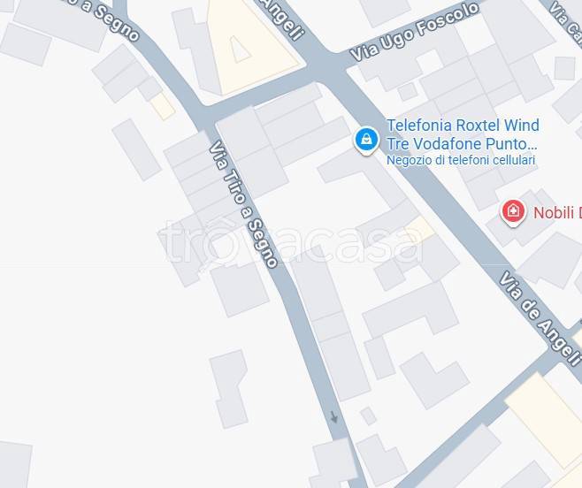Click the one-way arrow on Via Tiro a Segno
This screenshot has width=582, height=488.
click(334, 416)
